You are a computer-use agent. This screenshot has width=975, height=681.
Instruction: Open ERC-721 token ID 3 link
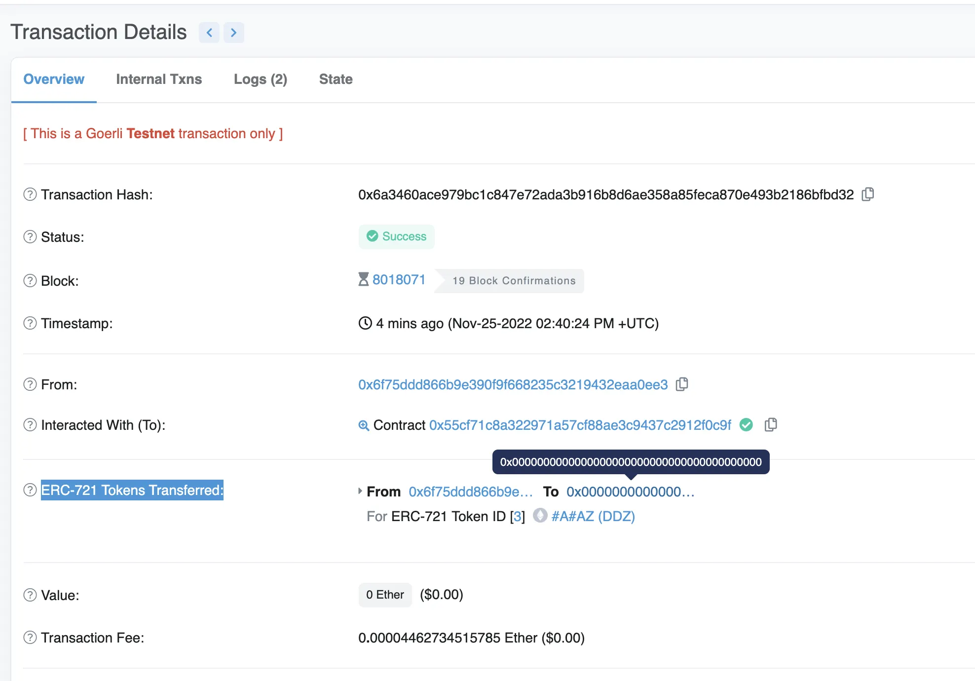tap(517, 517)
